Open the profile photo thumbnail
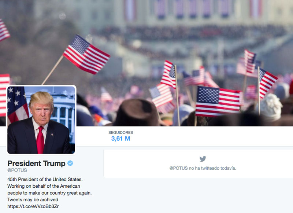This screenshot has width=293, height=213. point(41,120)
